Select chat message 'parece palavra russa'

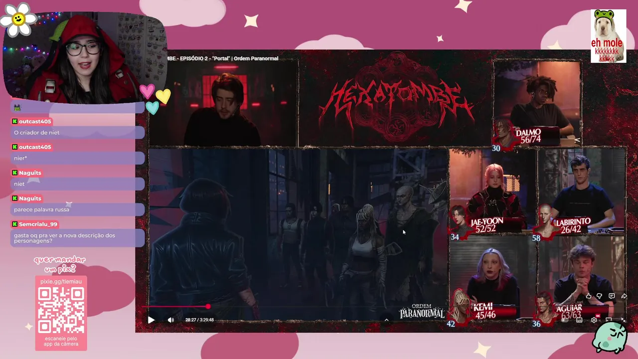coord(42,209)
